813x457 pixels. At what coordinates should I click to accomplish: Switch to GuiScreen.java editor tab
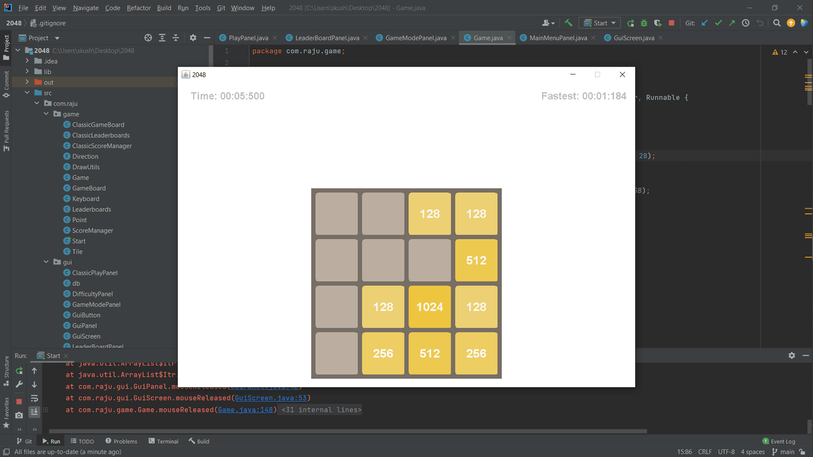633,38
